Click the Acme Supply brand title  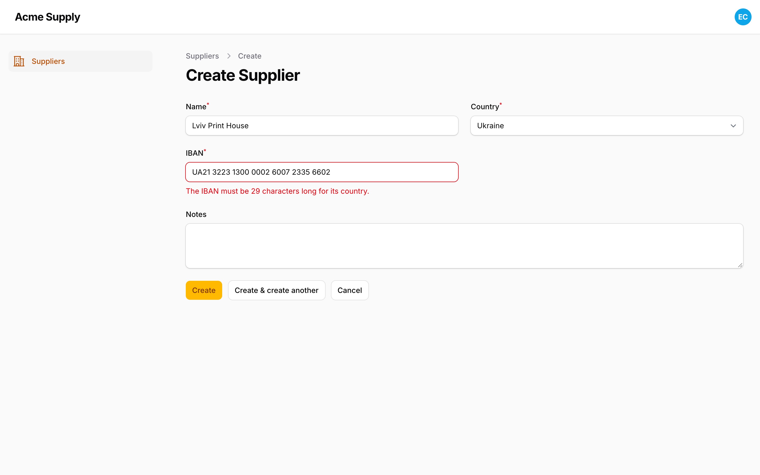[x=47, y=17]
